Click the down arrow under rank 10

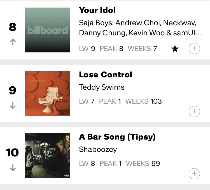(13, 168)
